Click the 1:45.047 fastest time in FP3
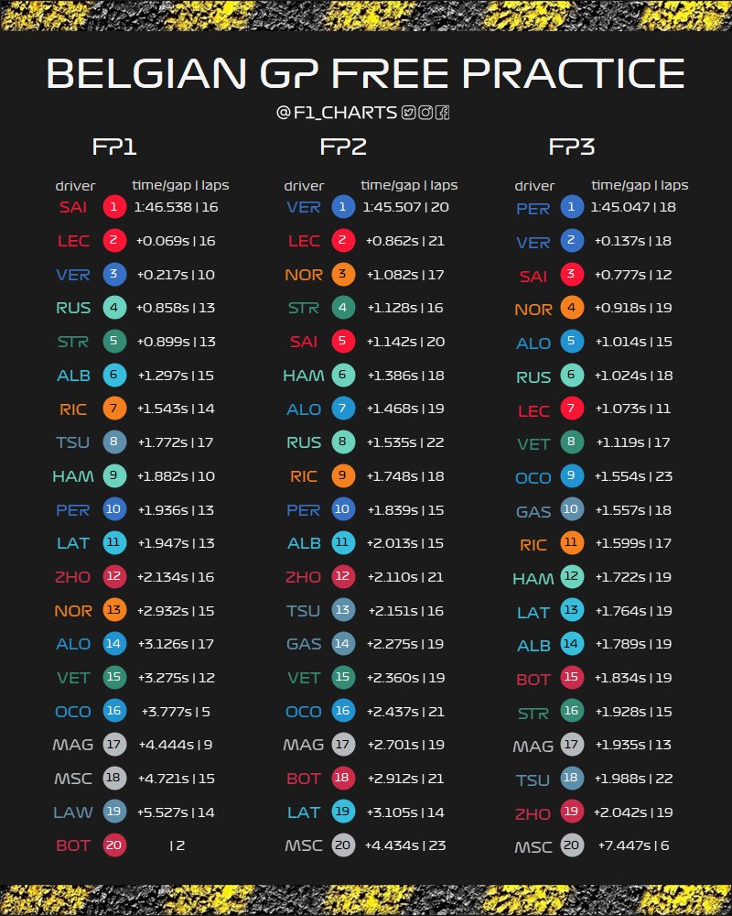The height and width of the screenshot is (916, 732). [621, 207]
